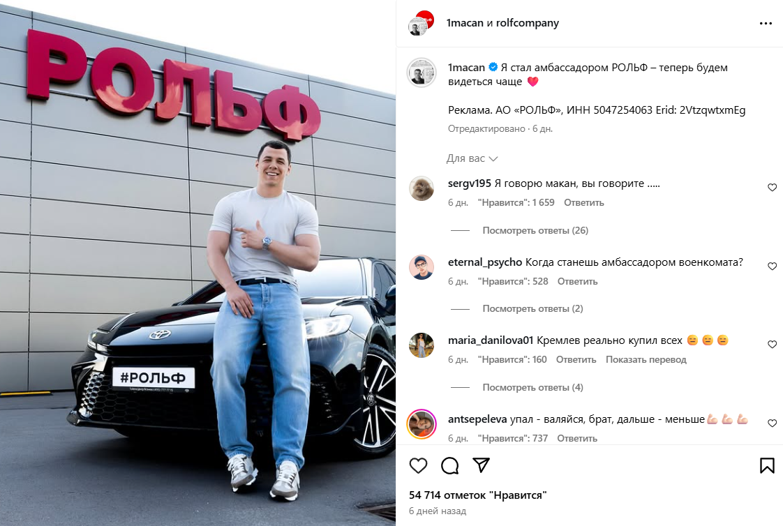
Task: Save the post with bookmark icon
Action: (x=767, y=465)
